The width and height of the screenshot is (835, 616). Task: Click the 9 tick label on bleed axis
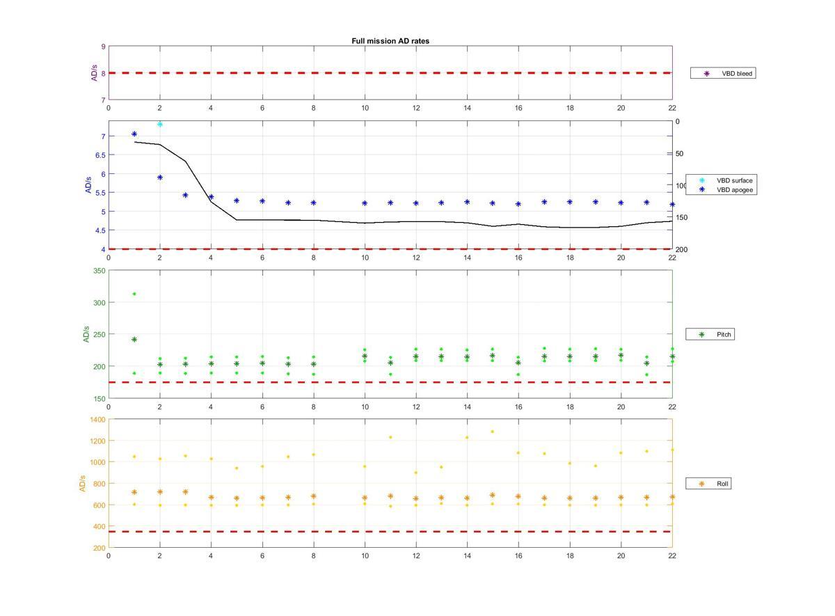point(103,47)
